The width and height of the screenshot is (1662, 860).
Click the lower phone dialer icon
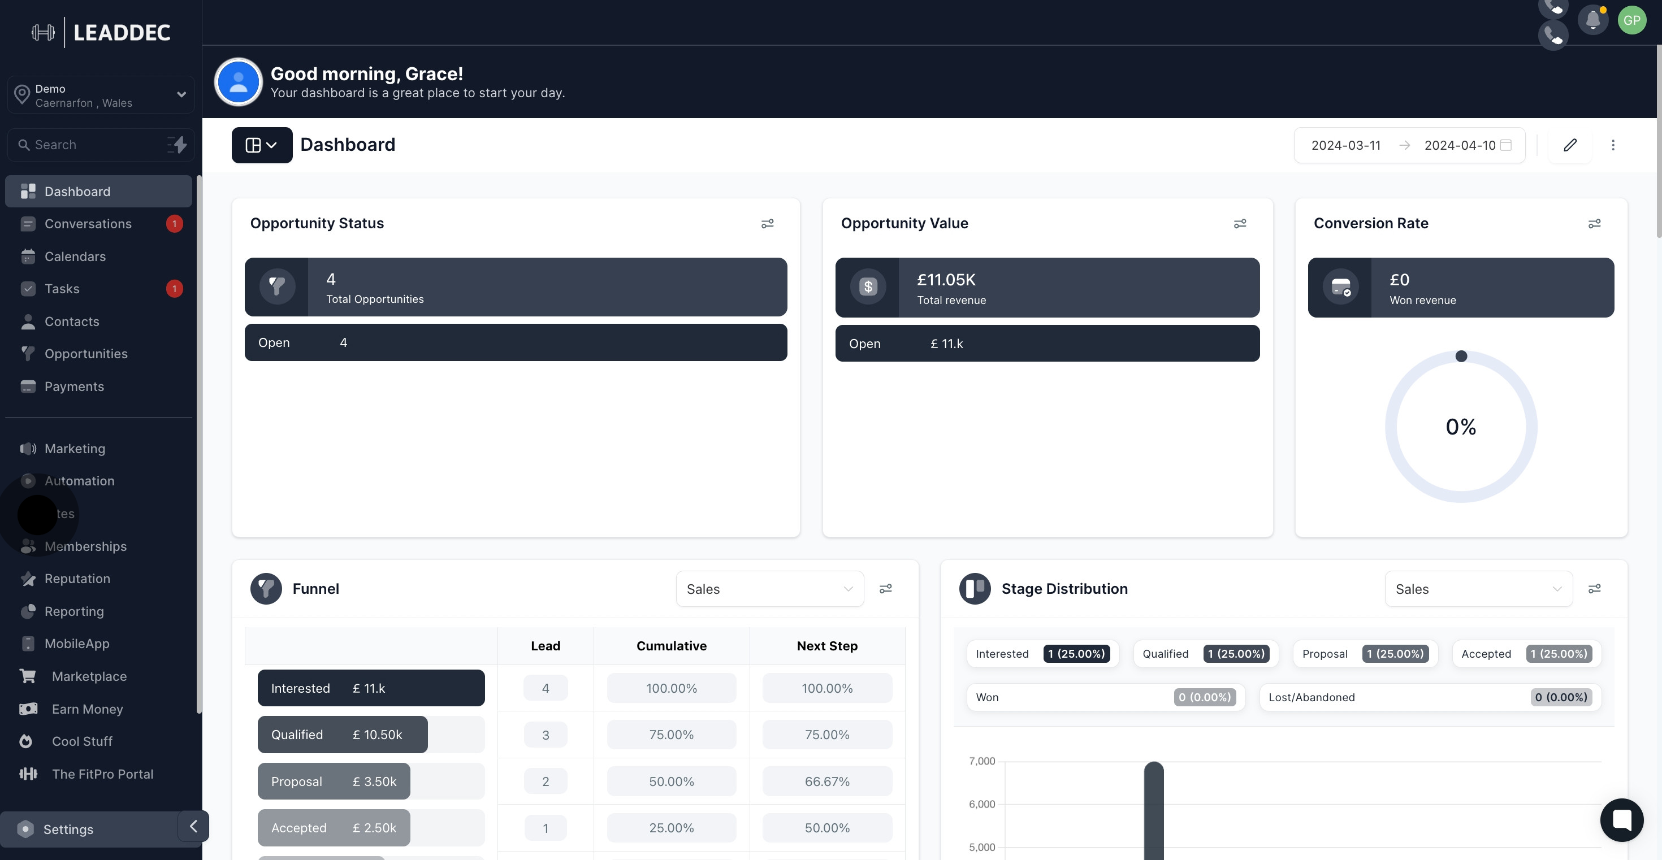pyautogui.click(x=1553, y=35)
